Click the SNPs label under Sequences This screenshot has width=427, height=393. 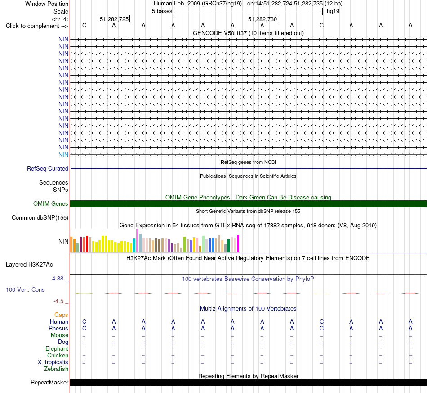pos(61,190)
